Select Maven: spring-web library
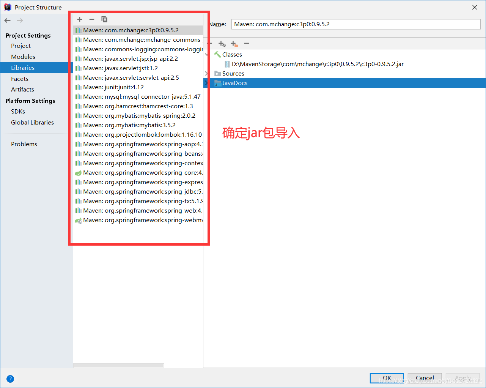This screenshot has width=486, height=388. 138,211
